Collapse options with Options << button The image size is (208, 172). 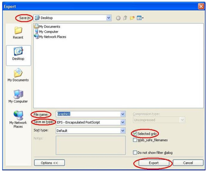pos(49,163)
